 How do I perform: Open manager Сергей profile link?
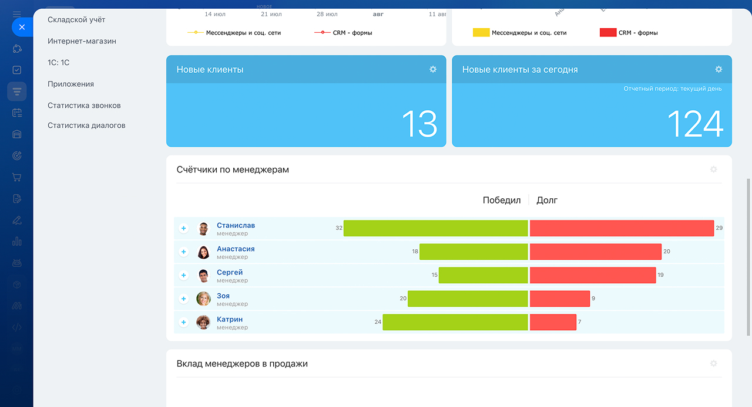230,272
